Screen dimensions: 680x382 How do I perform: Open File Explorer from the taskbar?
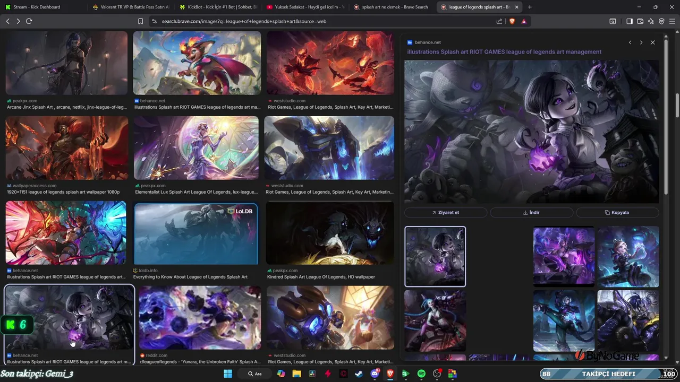pos(297,374)
